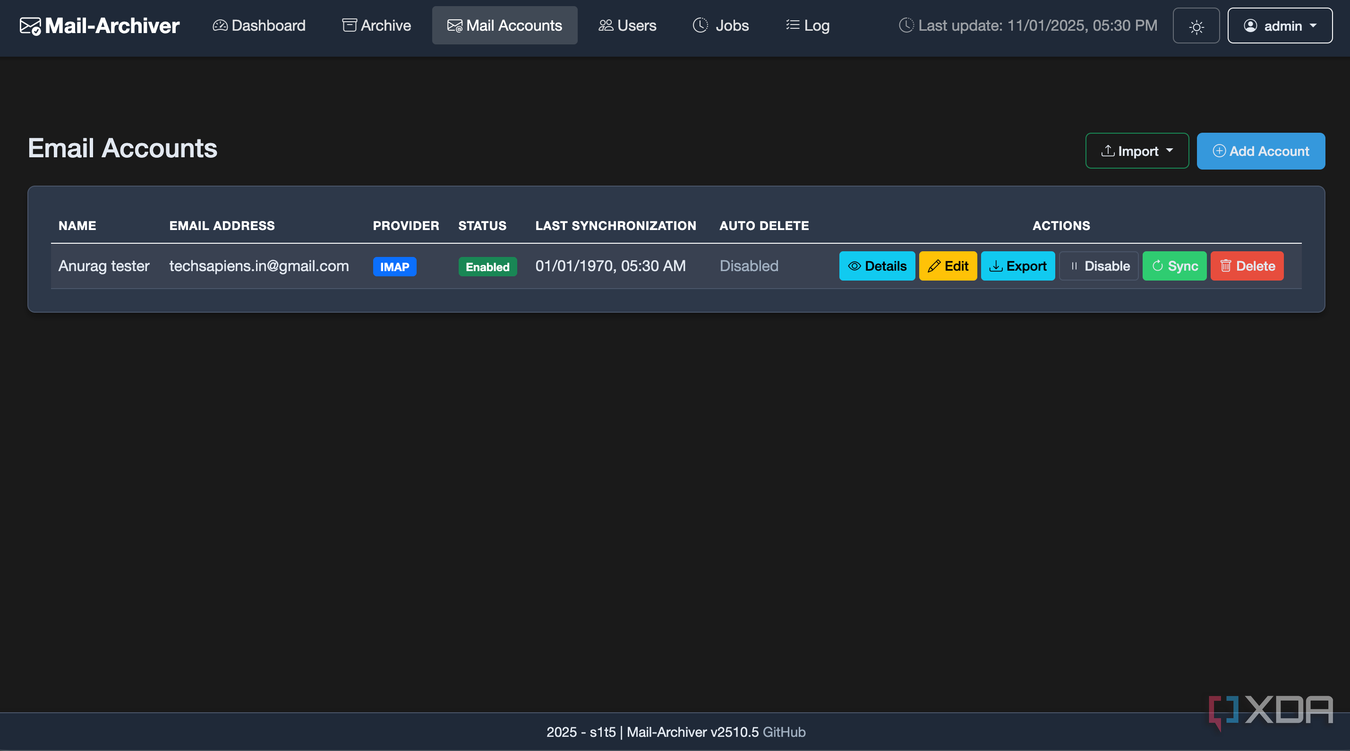Disable the Anurag tester account

pos(1098,266)
